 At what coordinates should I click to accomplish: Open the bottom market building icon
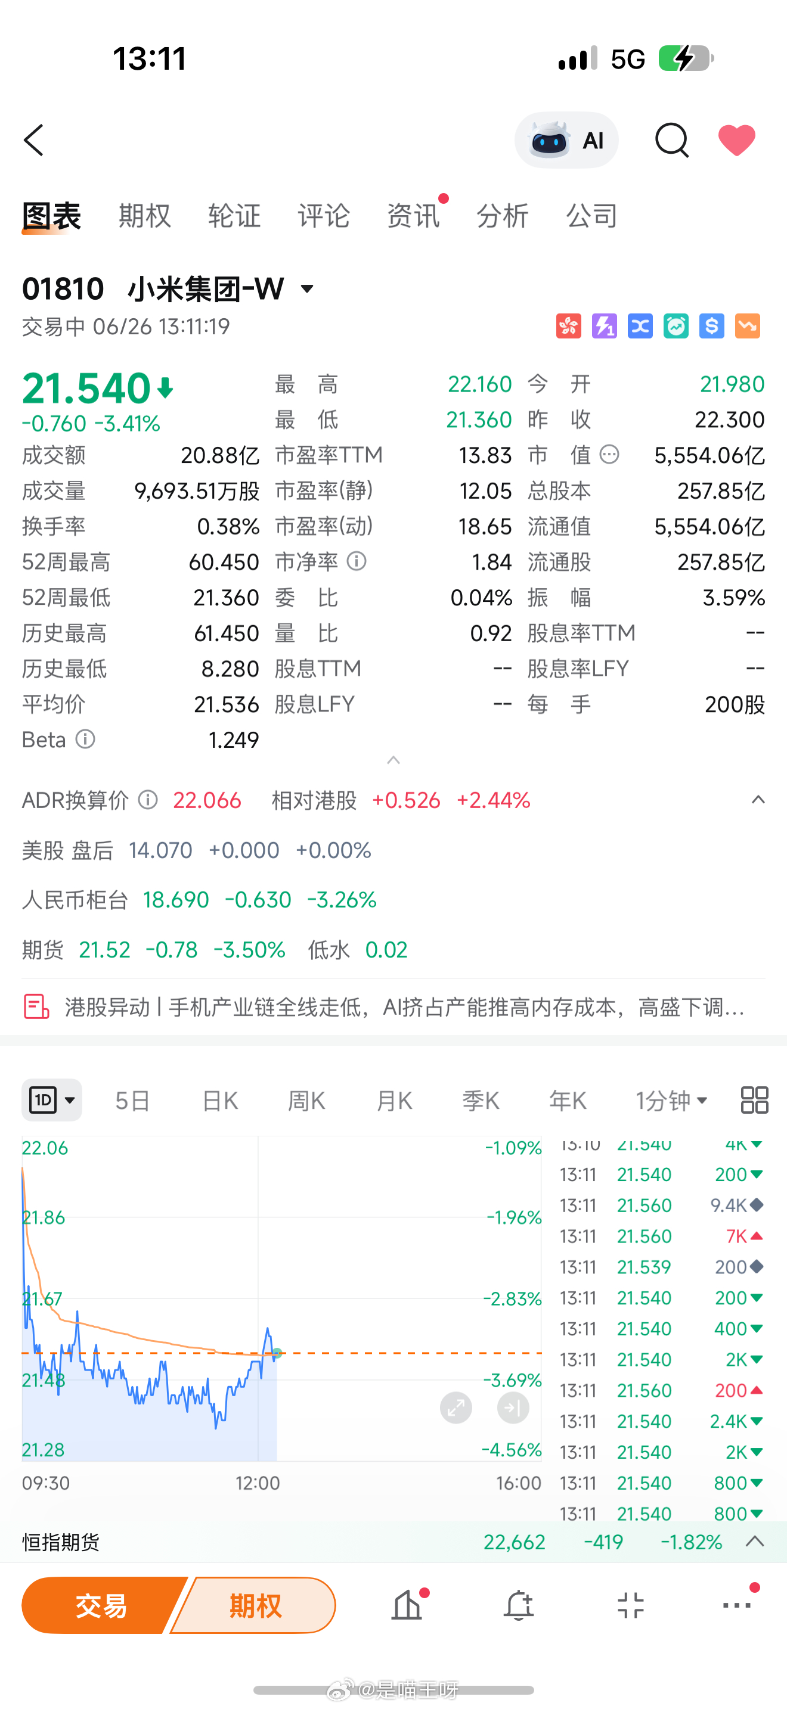click(x=407, y=1605)
